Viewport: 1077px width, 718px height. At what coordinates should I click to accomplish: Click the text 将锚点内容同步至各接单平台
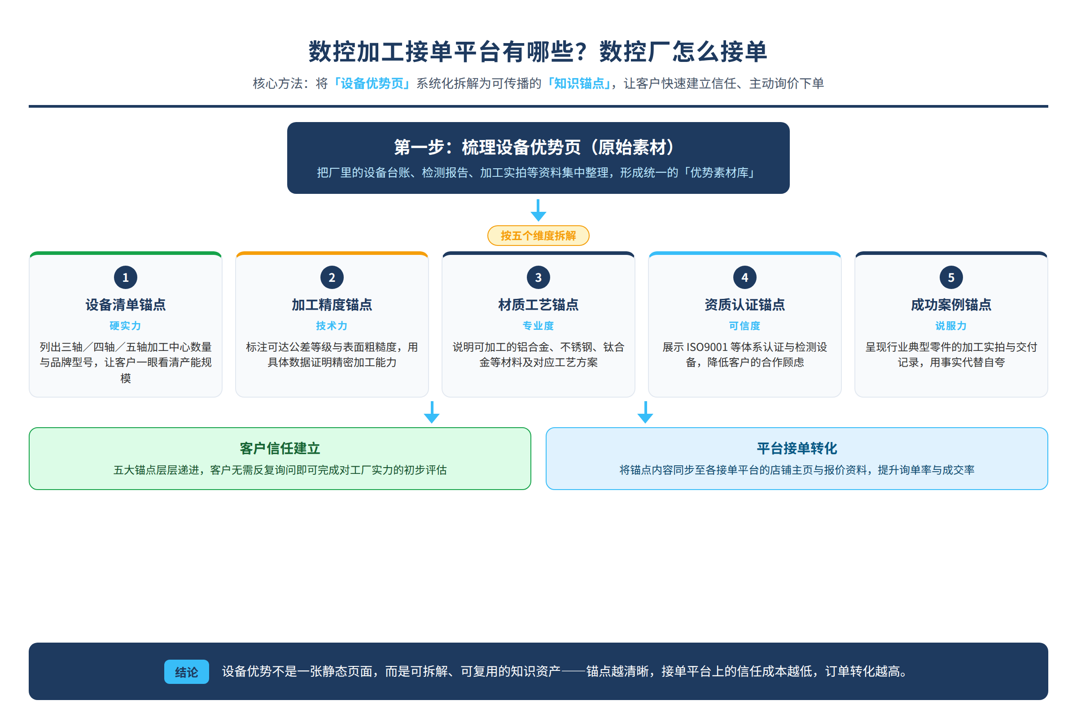[797, 470]
